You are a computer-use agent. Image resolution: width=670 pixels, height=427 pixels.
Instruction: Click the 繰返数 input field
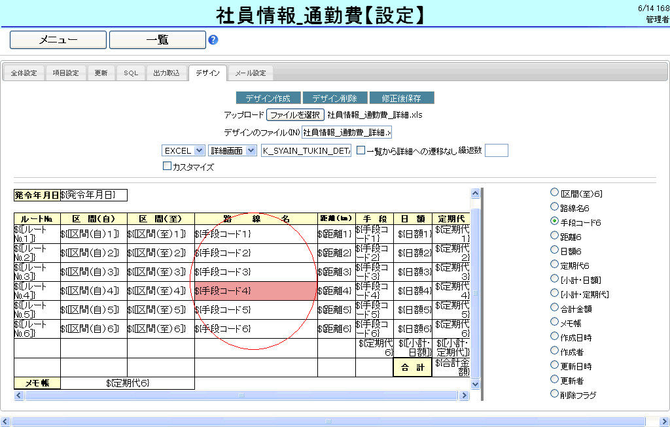pos(496,150)
